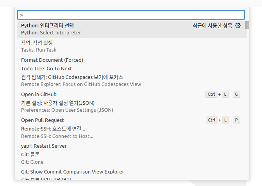This screenshot has height=186, width=262.
Task: Select Todo Tree: Go To Next
Action: pos(46,68)
